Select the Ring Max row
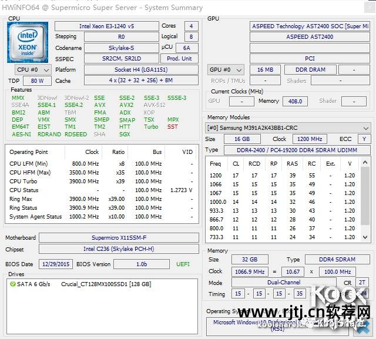The height and width of the screenshot is (339, 376). [x=101, y=199]
